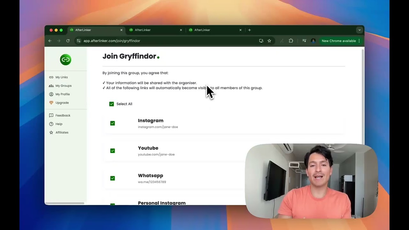Image resolution: width=409 pixels, height=230 pixels.
Task: Click the Feedback sidebar item
Action: pos(59,115)
